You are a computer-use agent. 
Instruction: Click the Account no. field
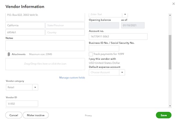click(118, 36)
